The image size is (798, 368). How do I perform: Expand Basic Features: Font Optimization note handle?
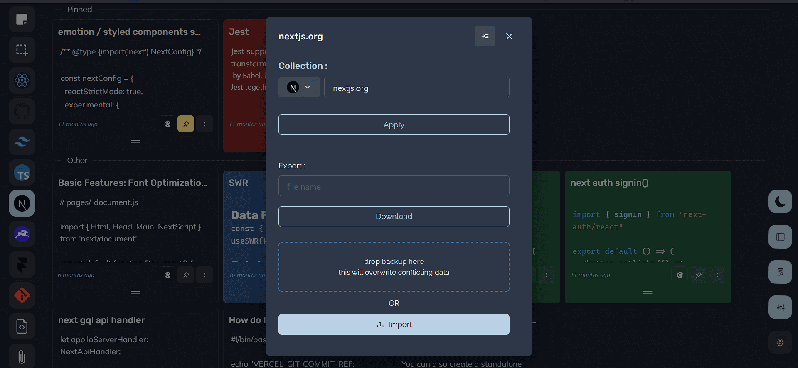pos(135,292)
